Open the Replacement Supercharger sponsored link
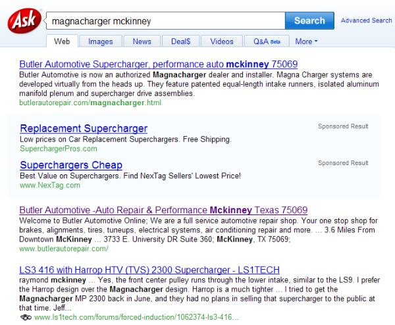Screen dimensions: 395x325 (84, 128)
